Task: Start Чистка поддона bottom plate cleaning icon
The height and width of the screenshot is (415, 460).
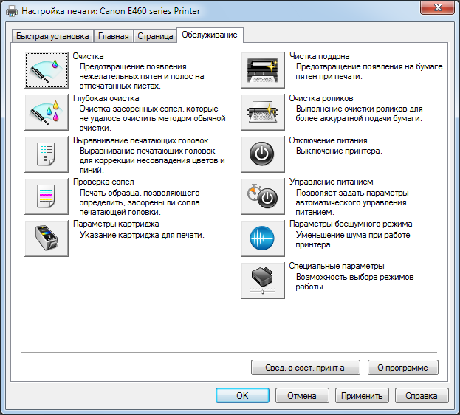Action: tap(263, 70)
